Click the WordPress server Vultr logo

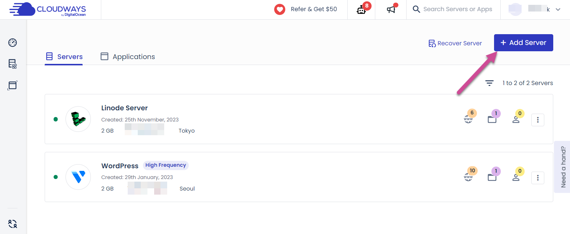click(78, 177)
